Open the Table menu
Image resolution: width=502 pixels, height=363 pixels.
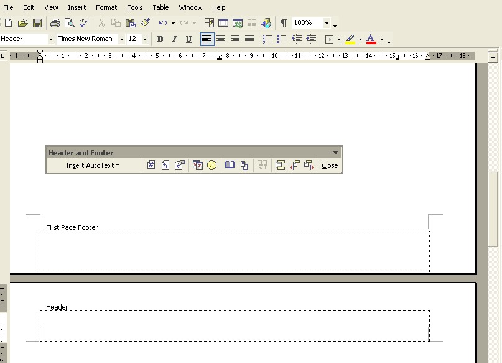click(x=160, y=7)
